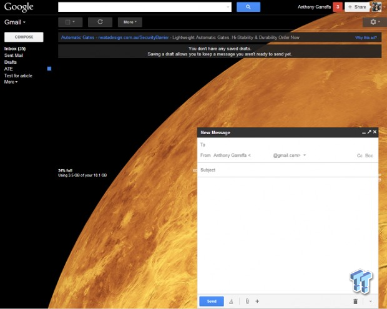
Task: Click the Google logo
Action: coord(19,7)
